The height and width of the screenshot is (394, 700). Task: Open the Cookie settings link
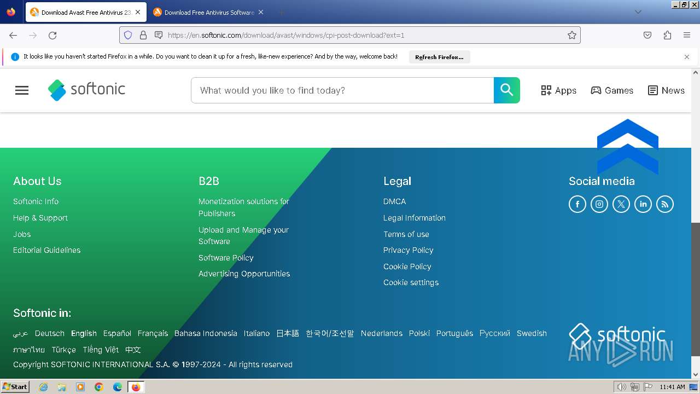pos(411,282)
